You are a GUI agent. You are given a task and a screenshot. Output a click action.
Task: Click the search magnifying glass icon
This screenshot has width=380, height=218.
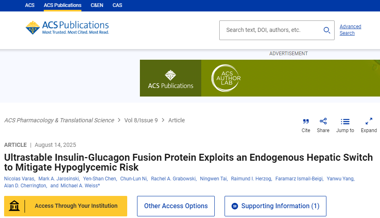(326, 30)
